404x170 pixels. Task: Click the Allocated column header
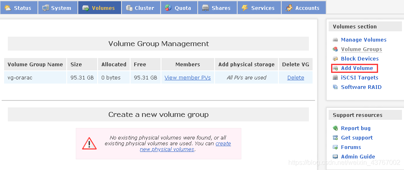pyautogui.click(x=114, y=64)
